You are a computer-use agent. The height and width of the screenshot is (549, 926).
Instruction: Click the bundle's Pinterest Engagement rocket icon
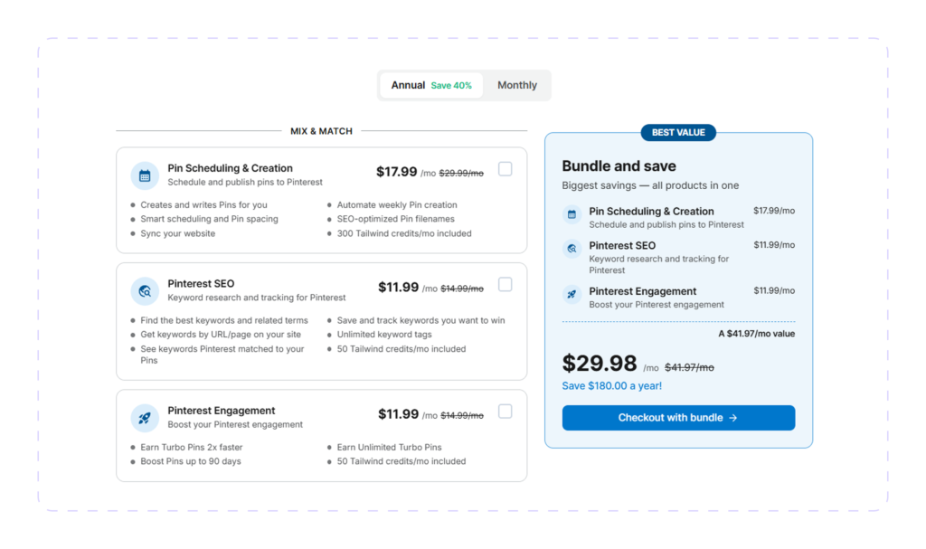tap(572, 294)
